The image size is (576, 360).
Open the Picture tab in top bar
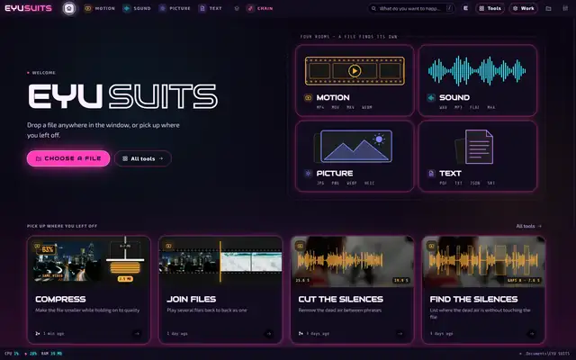[175, 8]
